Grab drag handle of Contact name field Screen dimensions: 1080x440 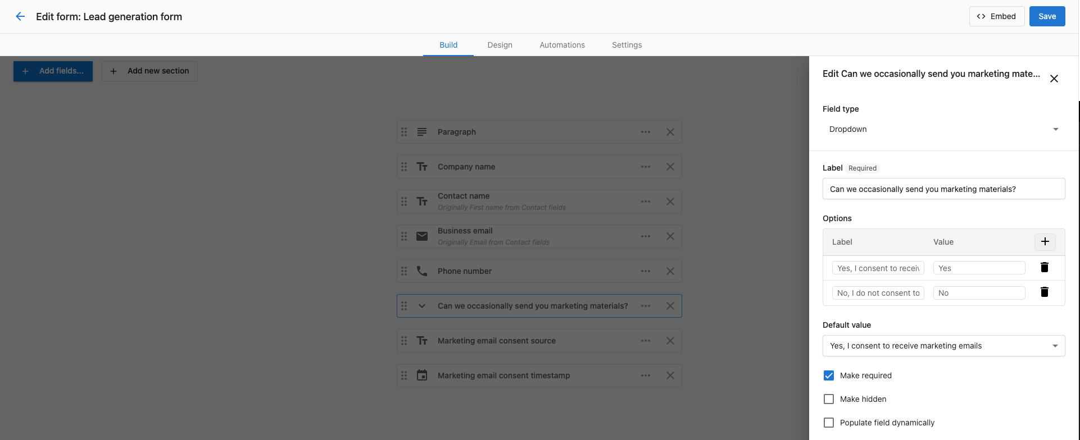point(404,201)
